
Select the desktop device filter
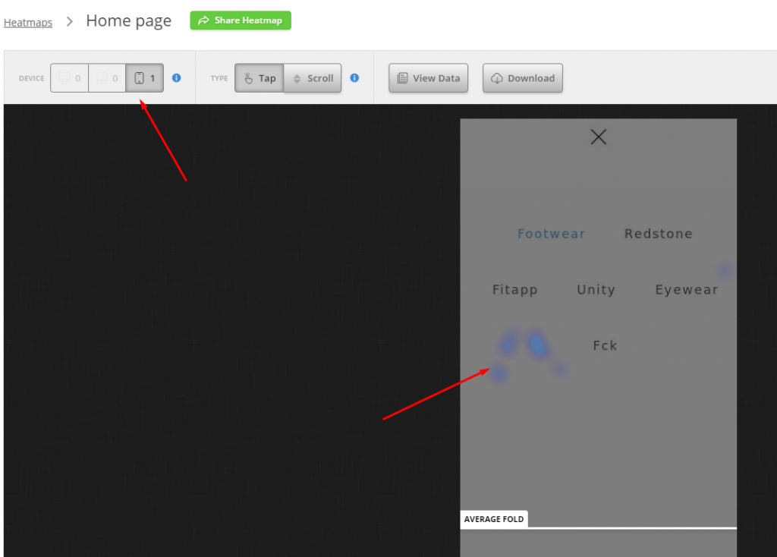69,78
